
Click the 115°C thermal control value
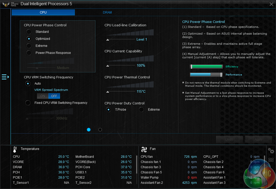(x=141, y=91)
